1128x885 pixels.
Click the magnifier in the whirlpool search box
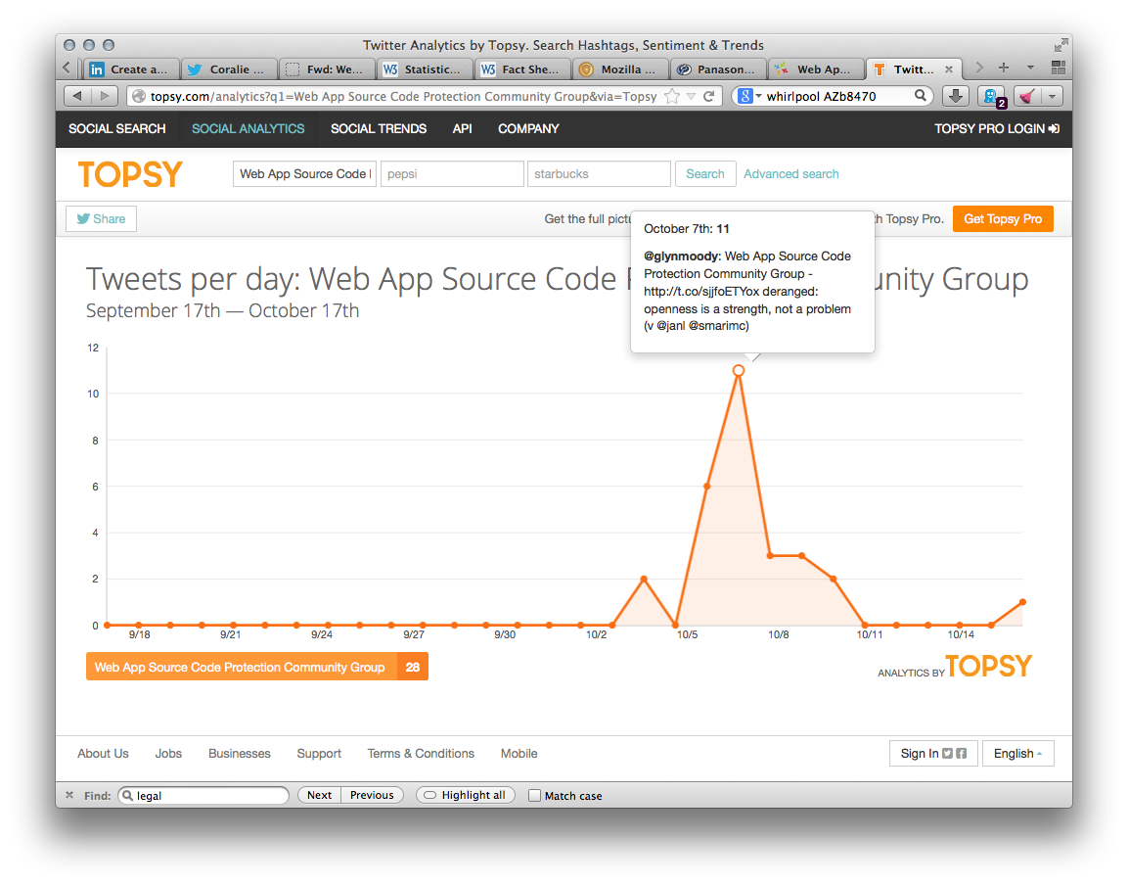point(921,96)
